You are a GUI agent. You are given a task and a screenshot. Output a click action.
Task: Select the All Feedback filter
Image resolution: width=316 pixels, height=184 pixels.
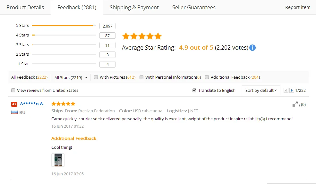tap(29, 77)
